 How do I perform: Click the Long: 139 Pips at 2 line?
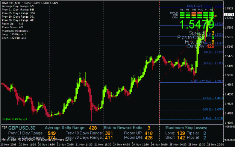click(x=14, y=34)
